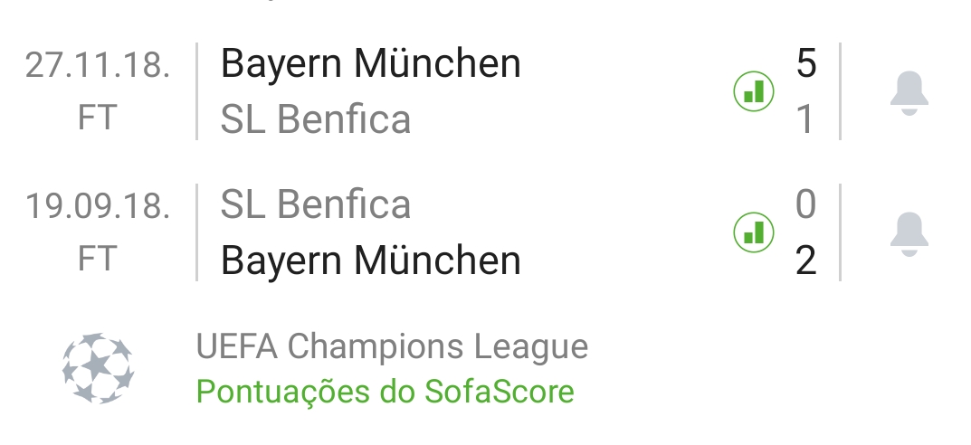
Task: Open Pontuações do SofaScore link
Action: coord(386,392)
